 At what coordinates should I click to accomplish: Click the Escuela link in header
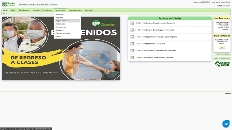[219, 6]
